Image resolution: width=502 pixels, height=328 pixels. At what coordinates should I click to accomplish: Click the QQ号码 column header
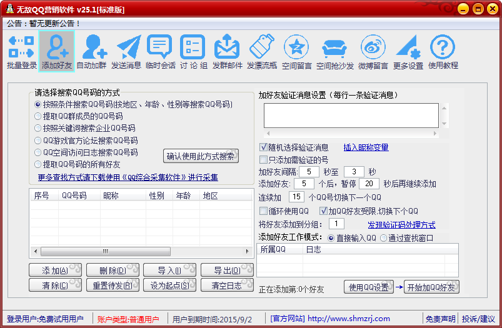coord(79,196)
